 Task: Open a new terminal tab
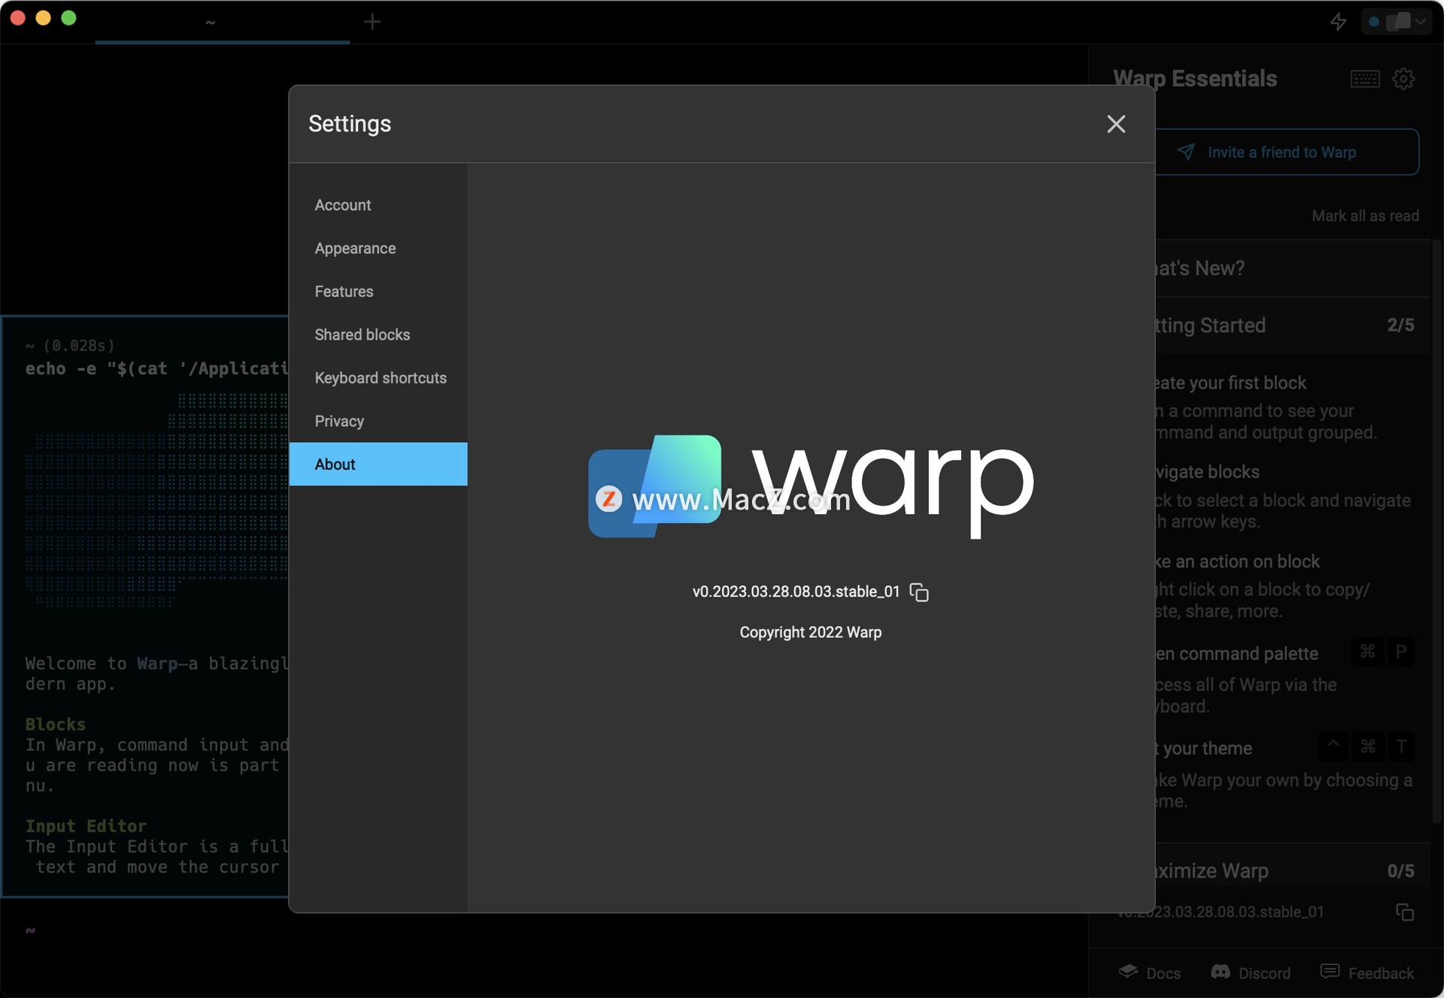pyautogui.click(x=372, y=22)
